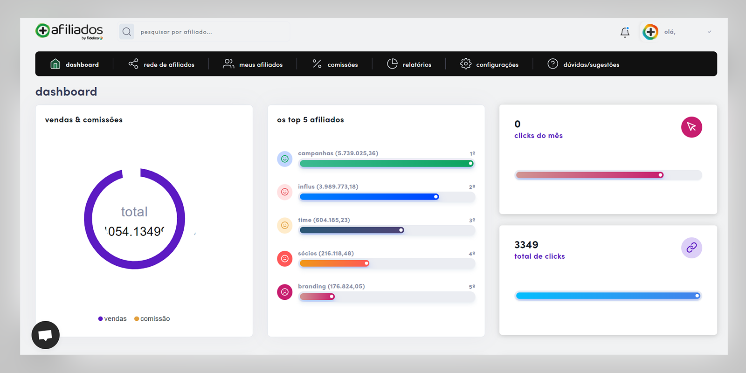
Task: Open the relatórios menu item
Action: 409,64
